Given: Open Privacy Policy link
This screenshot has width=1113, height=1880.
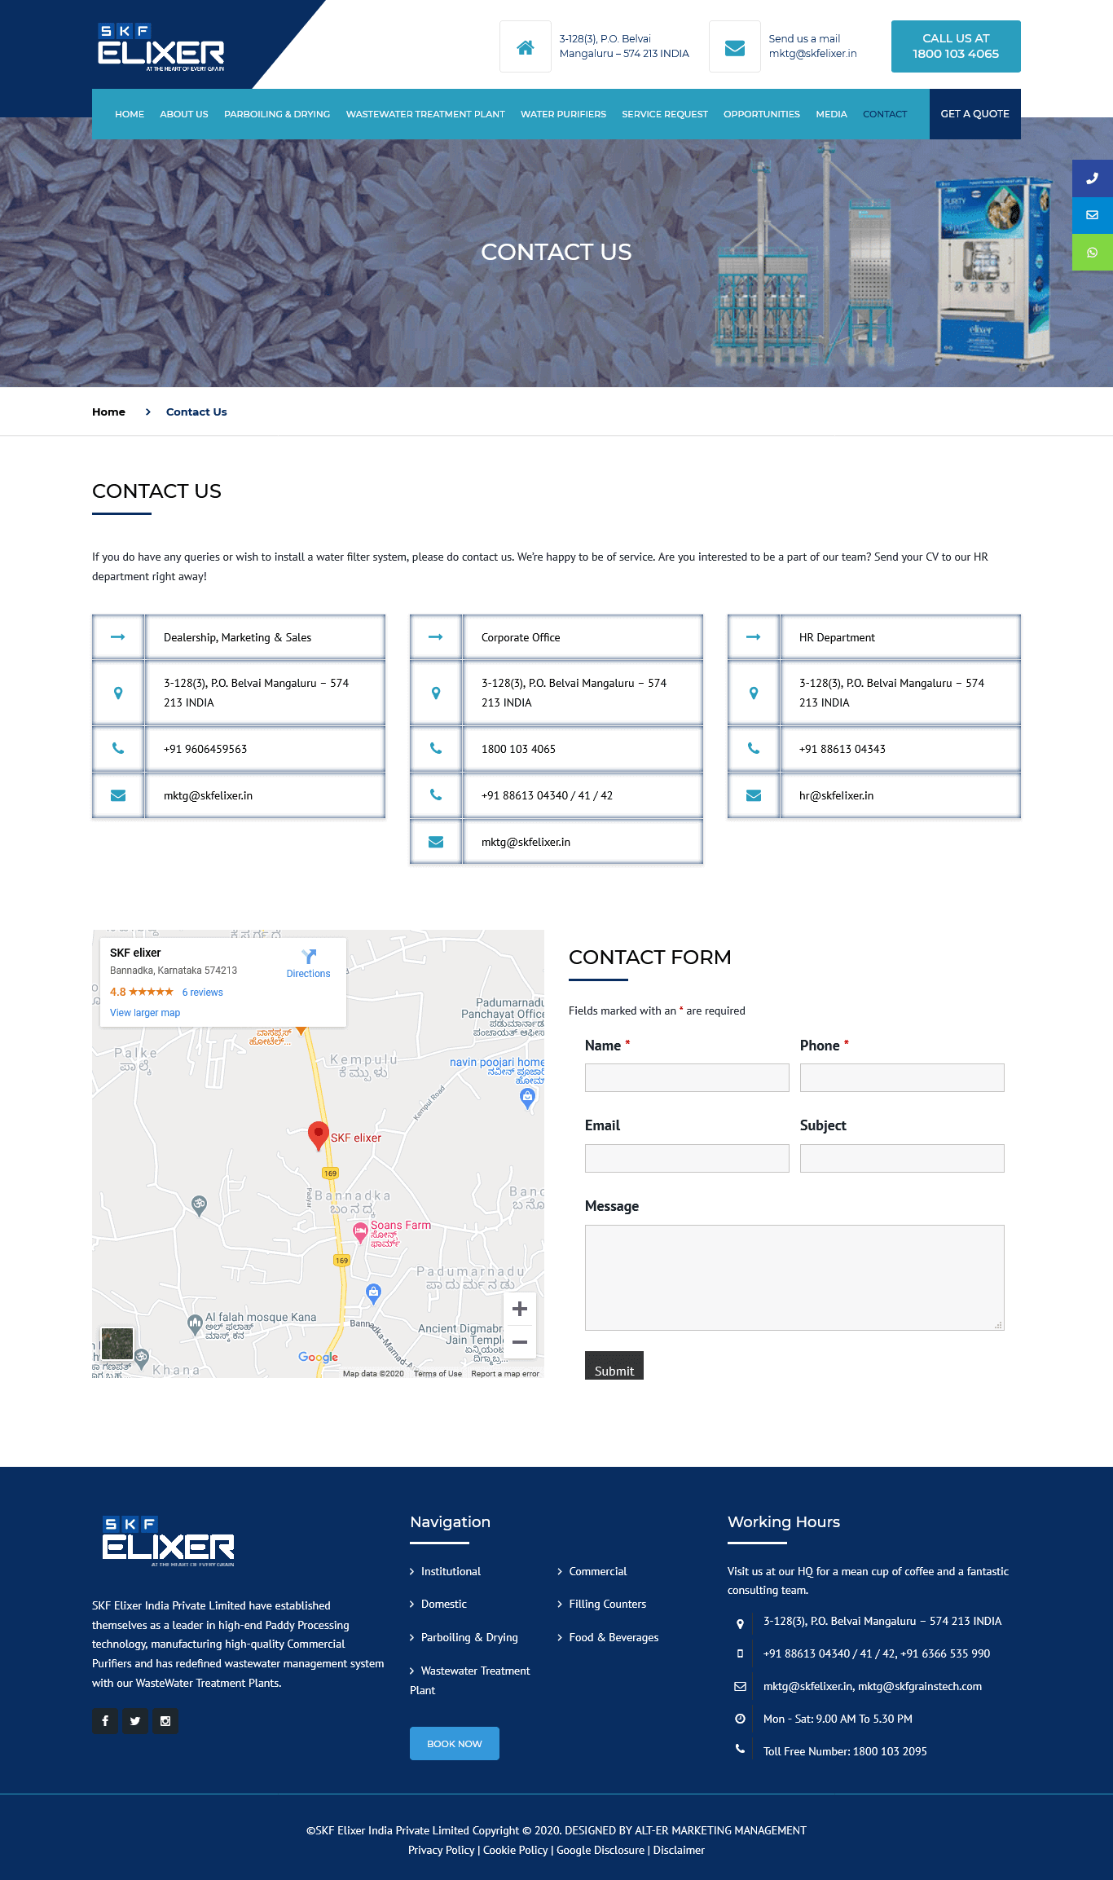Looking at the screenshot, I should (442, 1850).
